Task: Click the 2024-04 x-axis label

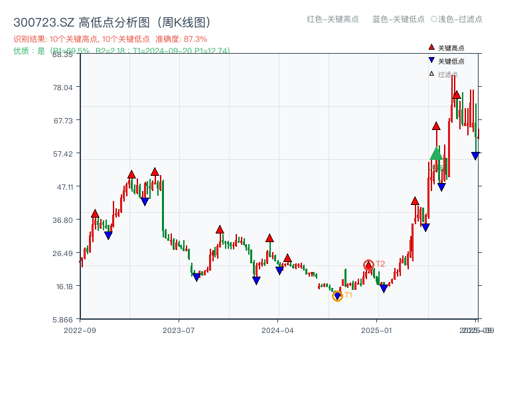Action: pyautogui.click(x=279, y=329)
